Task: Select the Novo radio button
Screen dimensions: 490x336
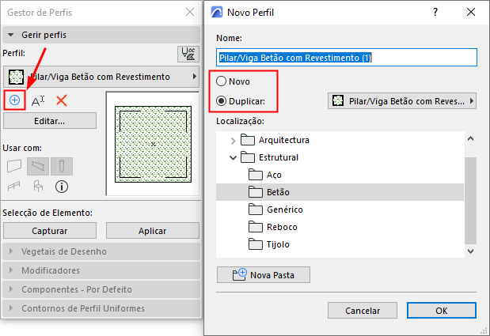Action: [221, 81]
